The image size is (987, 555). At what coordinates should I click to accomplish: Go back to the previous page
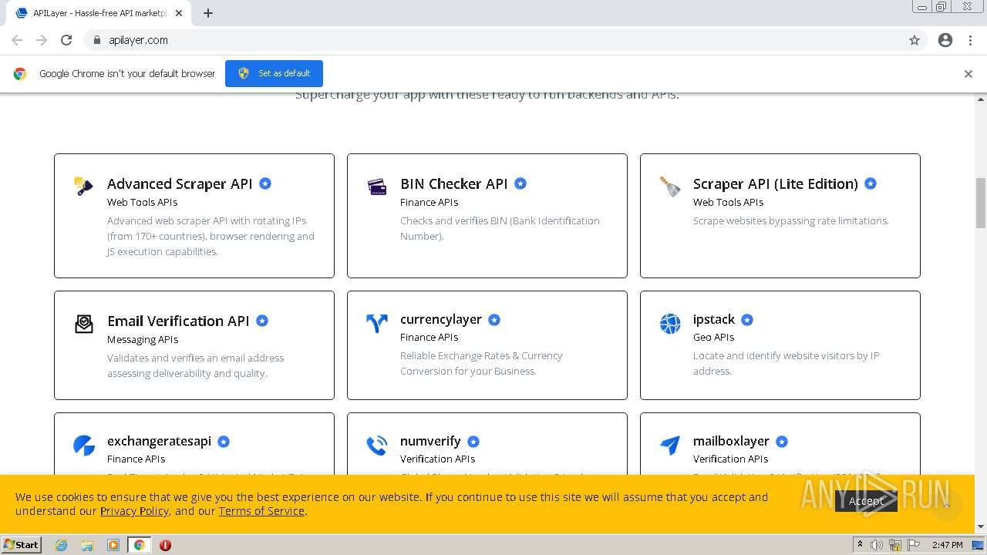pos(17,40)
